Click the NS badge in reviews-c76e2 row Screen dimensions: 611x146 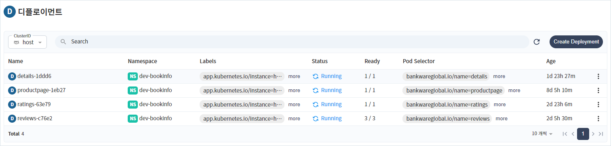(x=133, y=118)
